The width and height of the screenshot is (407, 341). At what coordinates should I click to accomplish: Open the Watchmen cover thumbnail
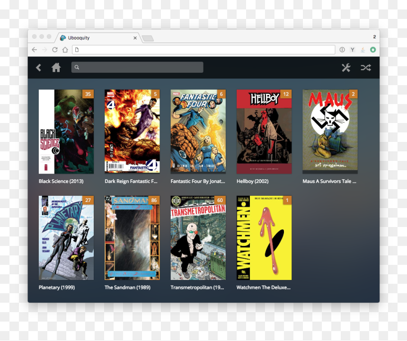(264, 238)
